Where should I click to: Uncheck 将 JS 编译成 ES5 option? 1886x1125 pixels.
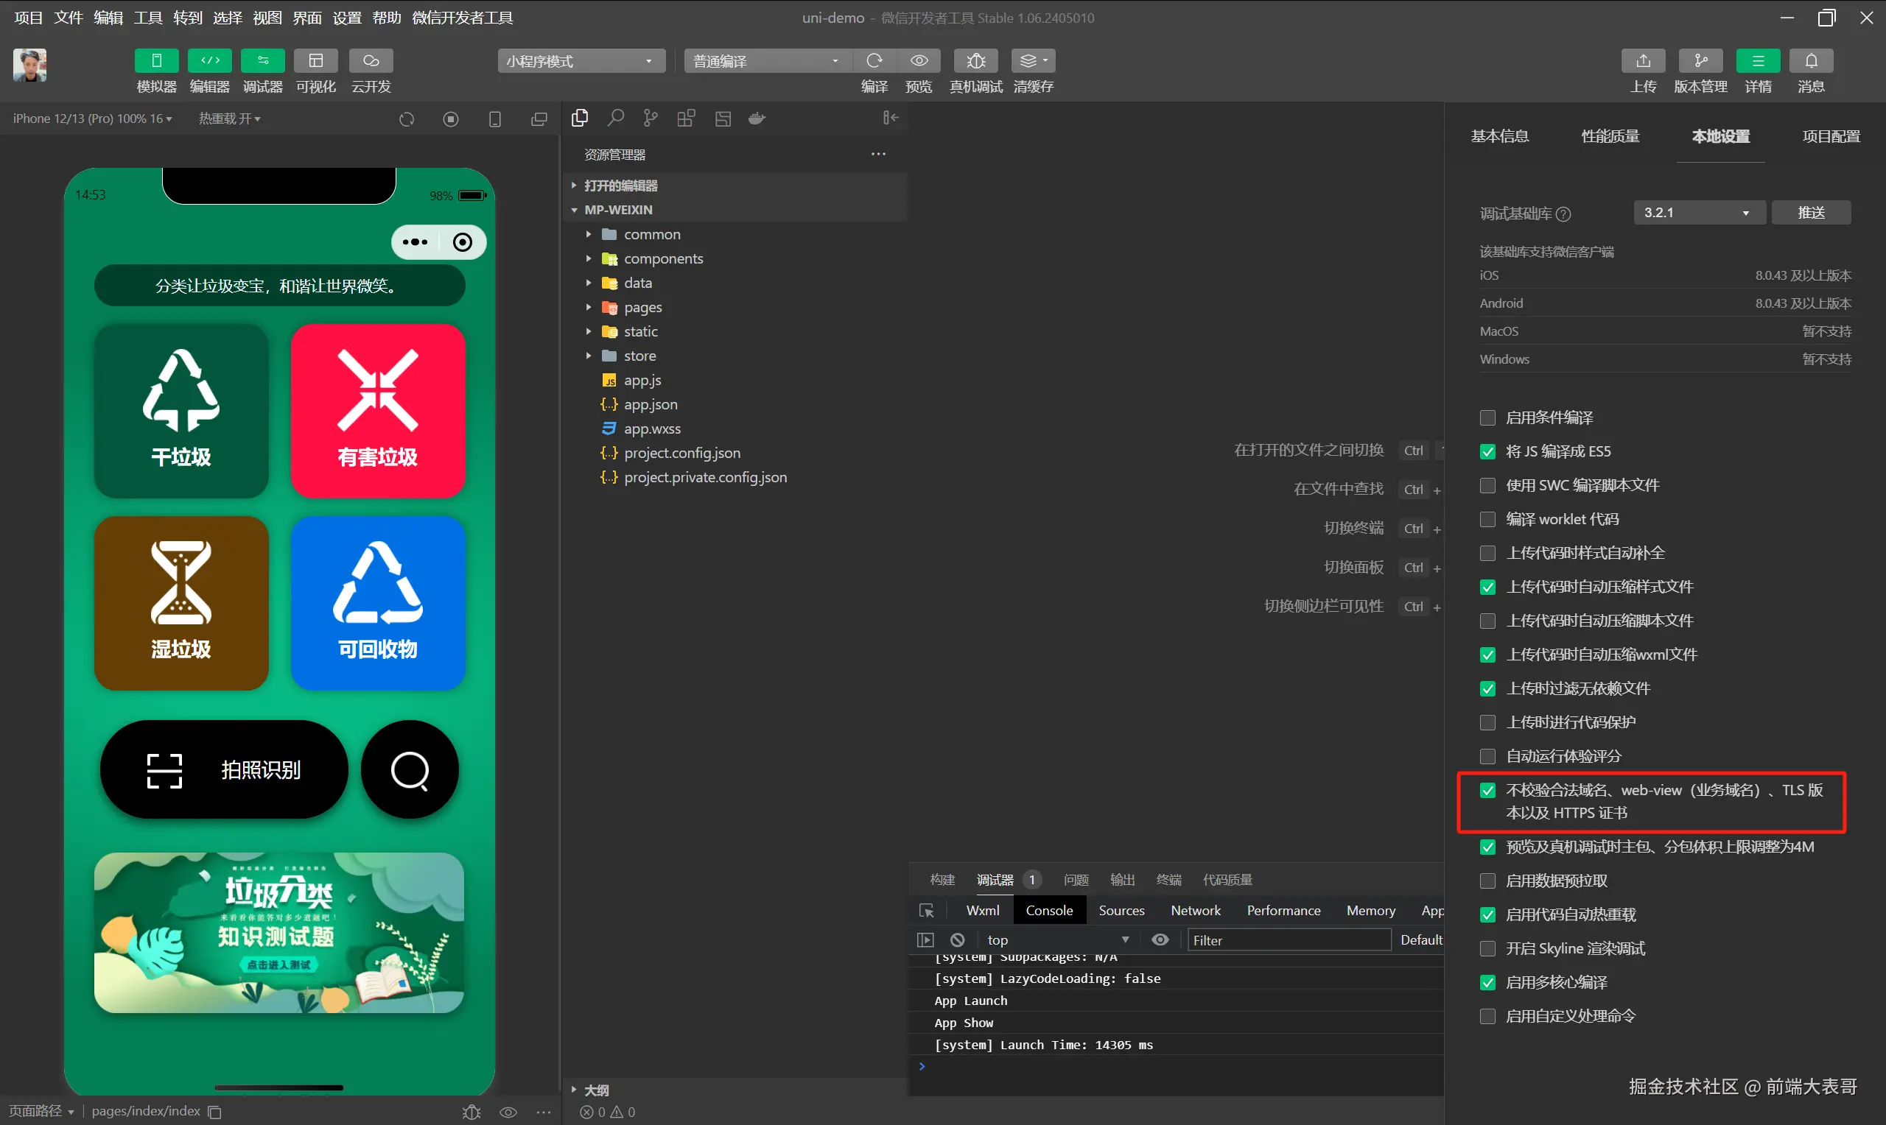(1487, 452)
